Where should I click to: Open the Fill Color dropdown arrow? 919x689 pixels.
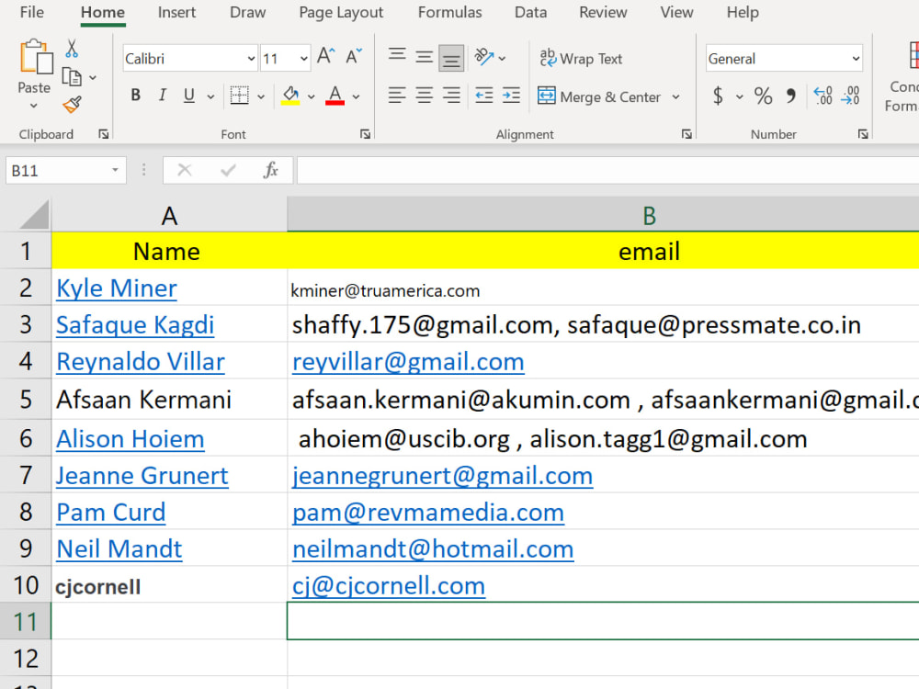tap(309, 96)
